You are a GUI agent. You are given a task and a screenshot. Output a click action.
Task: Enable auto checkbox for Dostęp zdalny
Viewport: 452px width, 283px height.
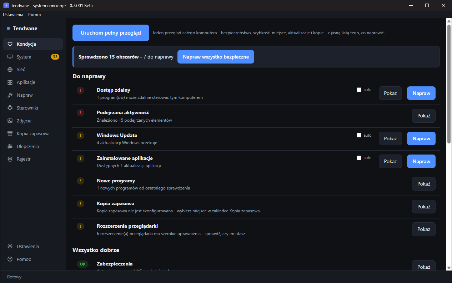point(359,90)
